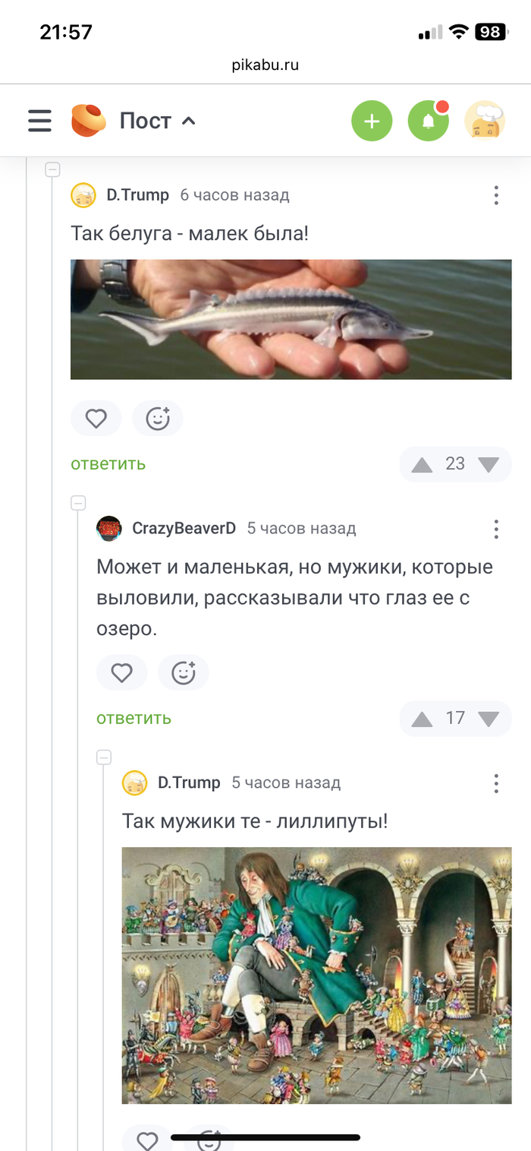Collapse the лиллипуты comment thread
Screen dimensions: 531x1151
[x=104, y=757]
